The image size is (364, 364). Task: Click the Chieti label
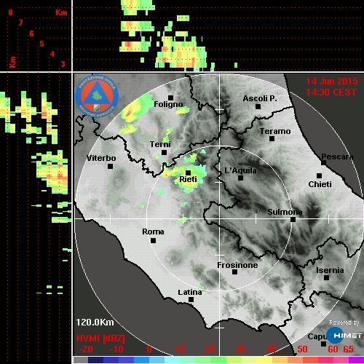(x=320, y=184)
